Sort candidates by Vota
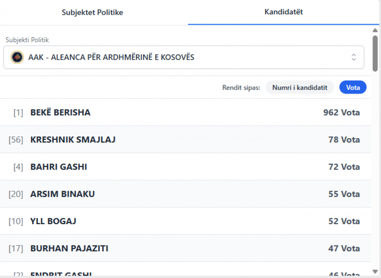 (353, 88)
